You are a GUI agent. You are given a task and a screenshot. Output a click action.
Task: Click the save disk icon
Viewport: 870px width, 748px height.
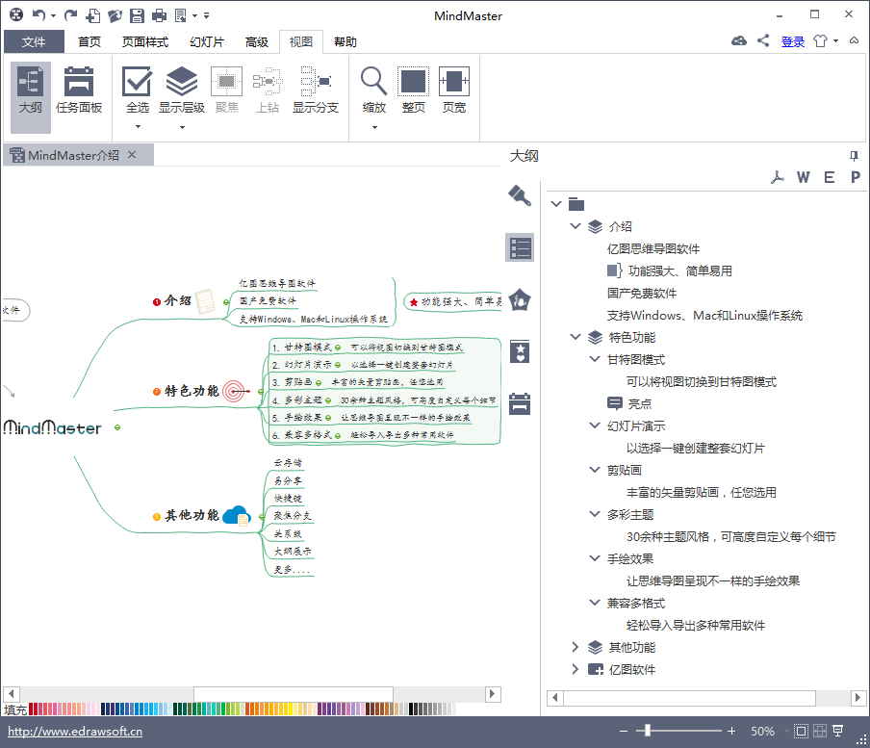[137, 15]
